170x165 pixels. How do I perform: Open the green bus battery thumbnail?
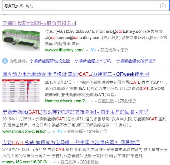coord(21,40)
